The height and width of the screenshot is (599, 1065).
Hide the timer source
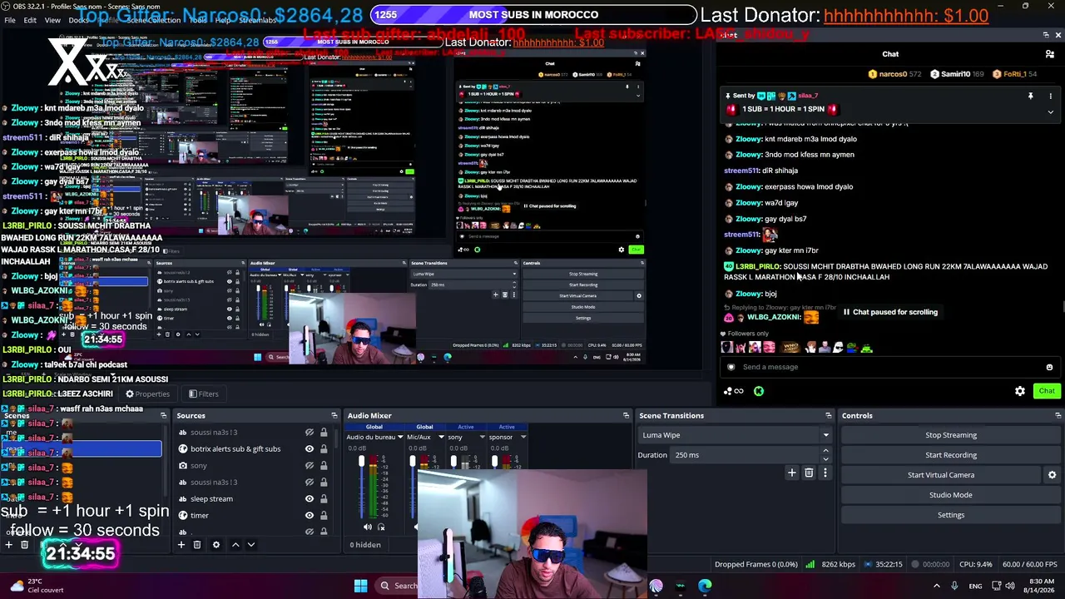coord(309,516)
